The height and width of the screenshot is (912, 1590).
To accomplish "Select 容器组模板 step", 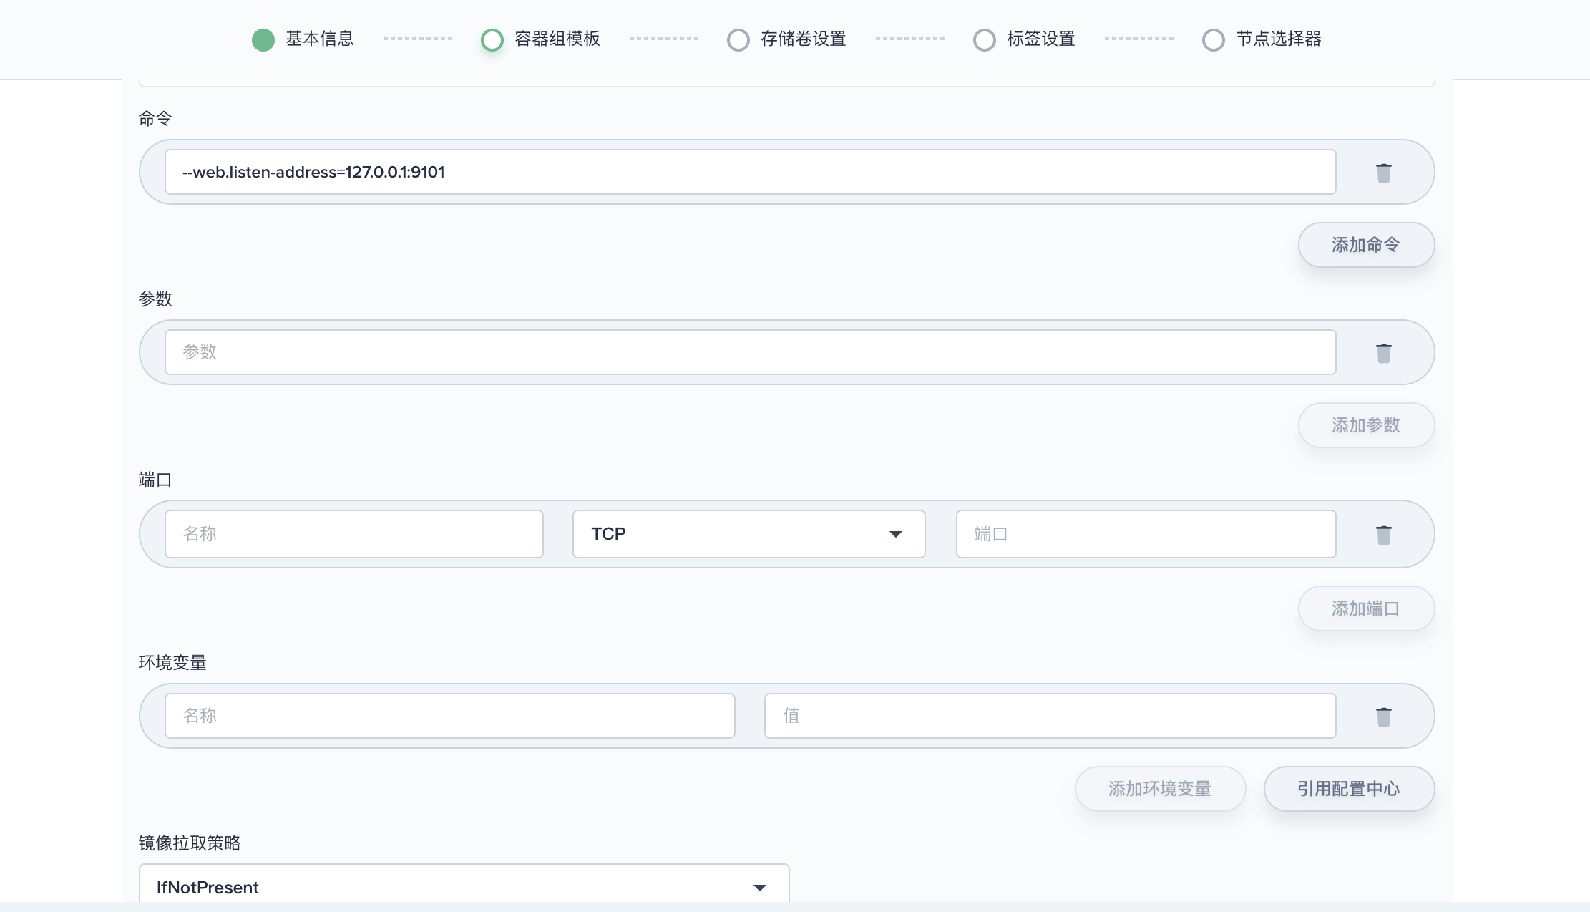I will (x=541, y=39).
